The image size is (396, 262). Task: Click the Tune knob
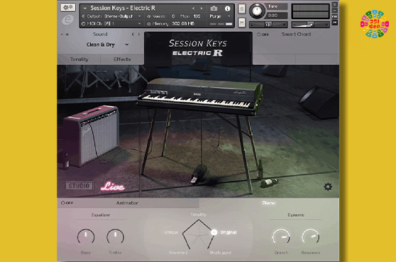pos(257,11)
